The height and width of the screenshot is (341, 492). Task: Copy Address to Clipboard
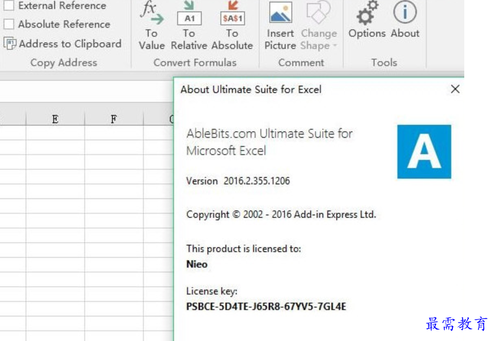click(63, 44)
